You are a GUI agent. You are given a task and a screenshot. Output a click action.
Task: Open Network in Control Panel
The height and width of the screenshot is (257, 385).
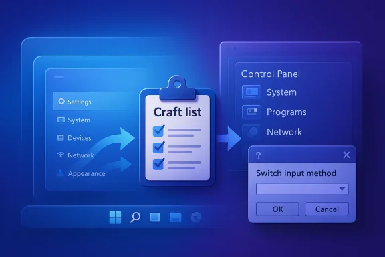click(x=284, y=132)
